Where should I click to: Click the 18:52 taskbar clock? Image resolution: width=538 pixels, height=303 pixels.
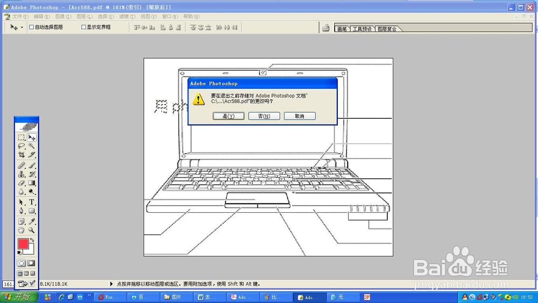pyautogui.click(x=526, y=297)
